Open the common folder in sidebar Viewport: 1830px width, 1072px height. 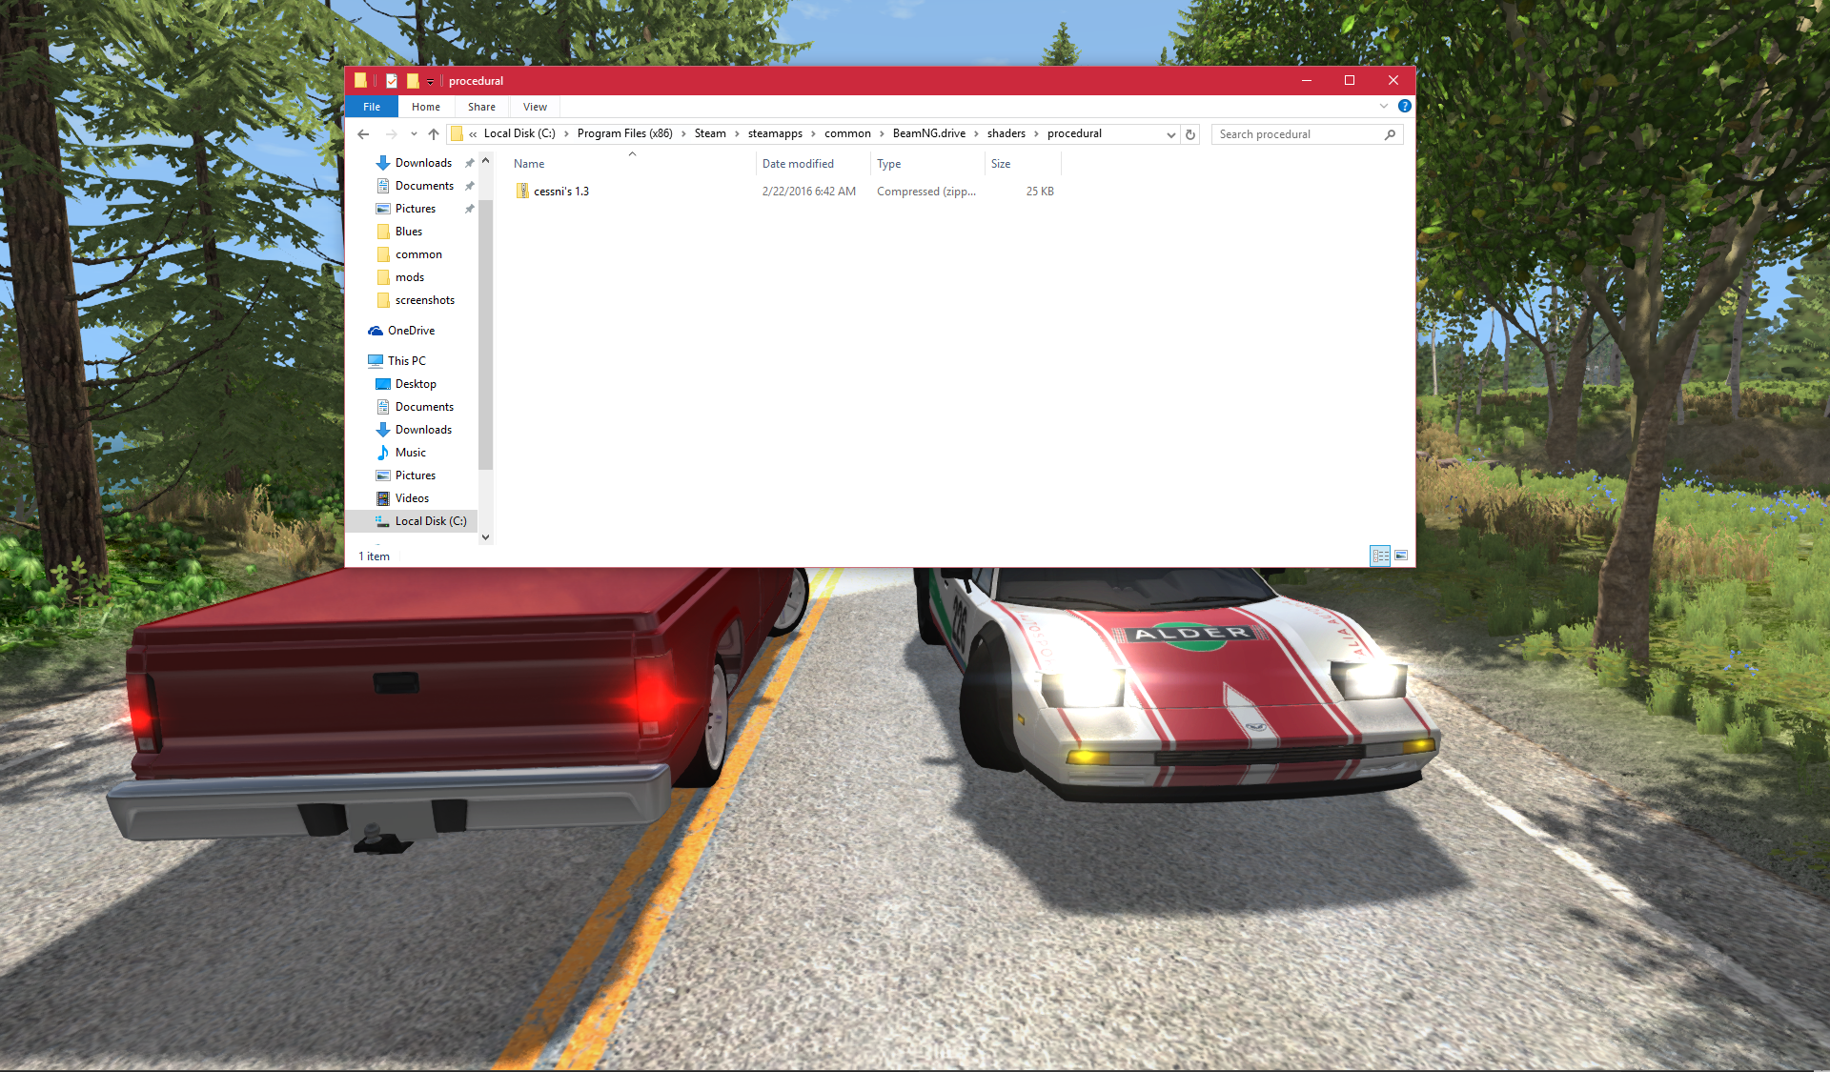(x=418, y=254)
